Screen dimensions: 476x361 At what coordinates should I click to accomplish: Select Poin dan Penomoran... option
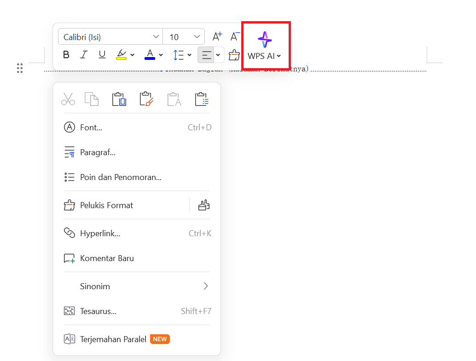pyautogui.click(x=137, y=177)
